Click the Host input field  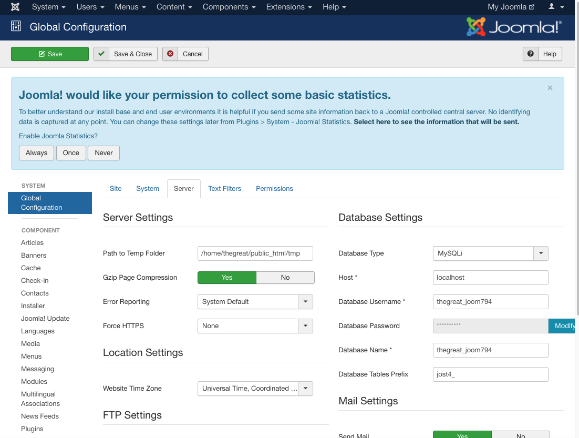[x=490, y=278]
